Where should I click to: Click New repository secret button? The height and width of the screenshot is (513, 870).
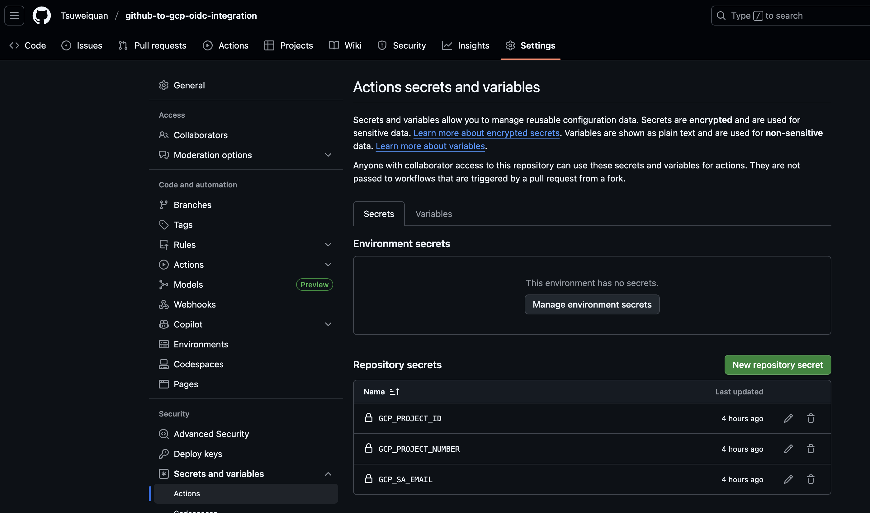(778, 365)
